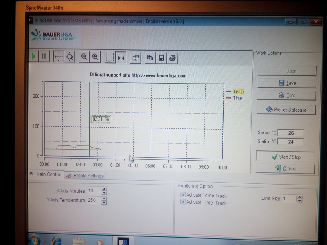Click the zoom in magnifier icon
Image resolution: width=327 pixels, height=245 pixels.
pos(95,57)
